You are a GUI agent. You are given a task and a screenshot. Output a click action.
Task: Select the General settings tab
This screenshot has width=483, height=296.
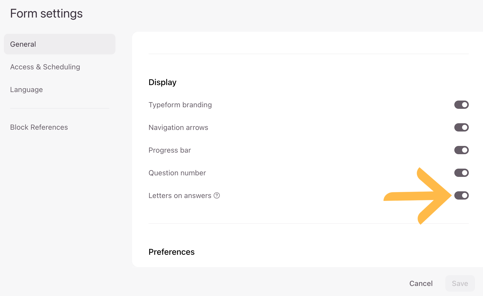(x=60, y=44)
